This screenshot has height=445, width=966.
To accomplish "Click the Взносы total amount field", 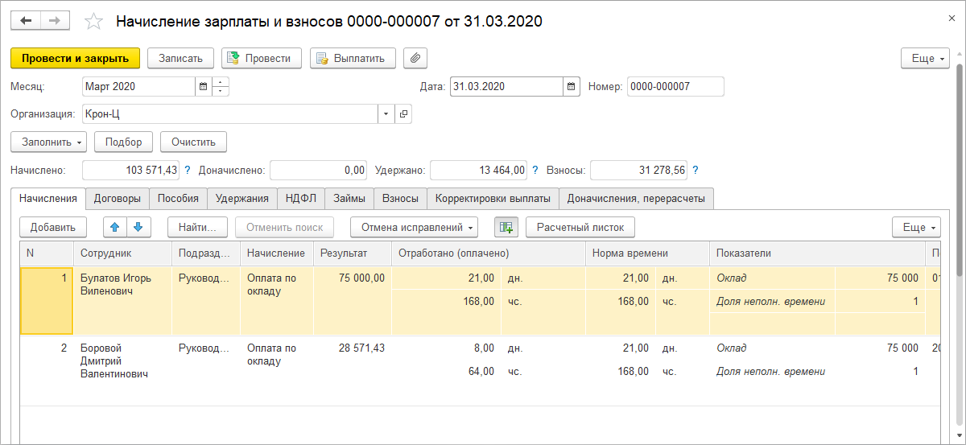I will click(x=639, y=170).
